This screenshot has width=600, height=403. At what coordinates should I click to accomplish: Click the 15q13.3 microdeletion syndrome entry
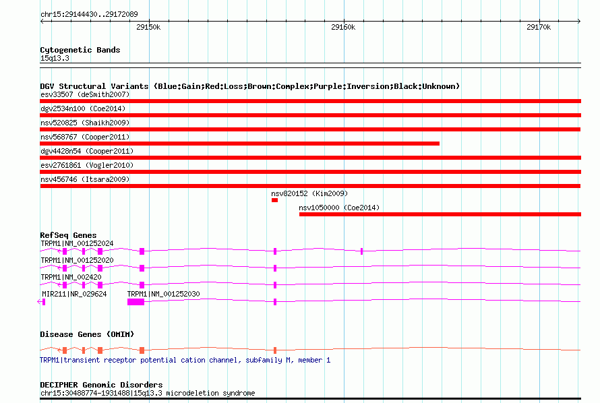click(148, 393)
